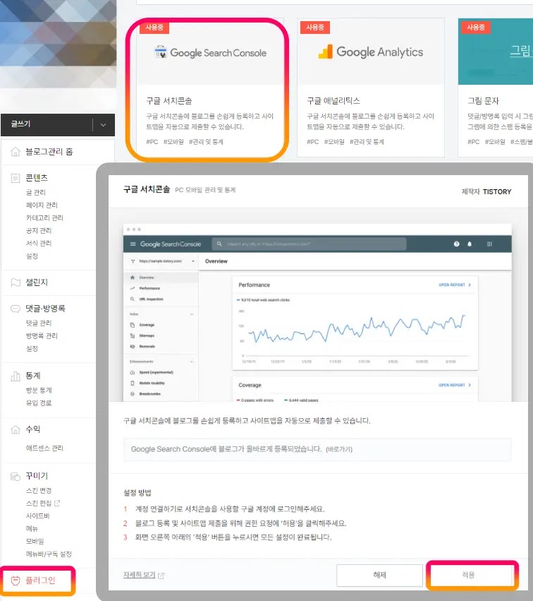The width and height of the screenshot is (533, 601).
Task: Open the 챌린지 menu item
Action: [x=37, y=282]
